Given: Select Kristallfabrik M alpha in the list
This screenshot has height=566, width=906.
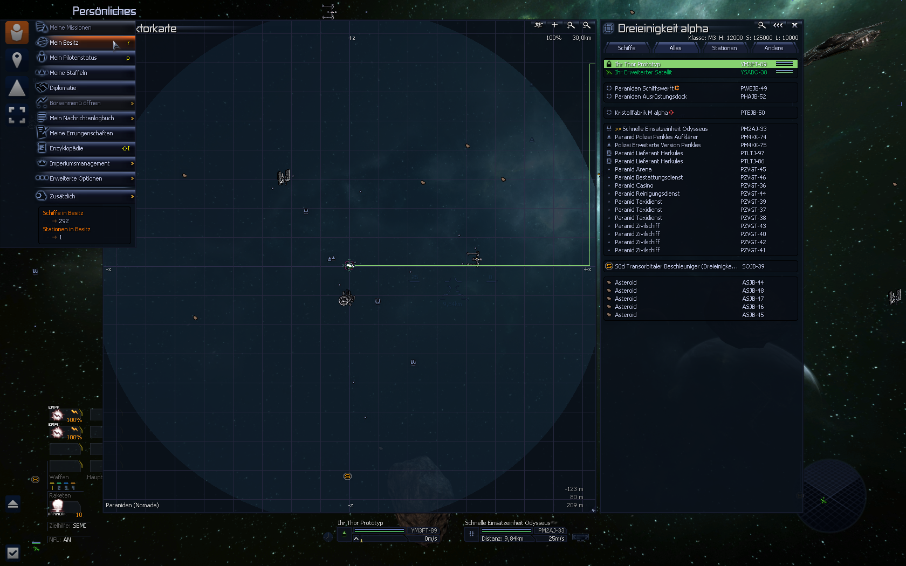Looking at the screenshot, I should (x=701, y=113).
